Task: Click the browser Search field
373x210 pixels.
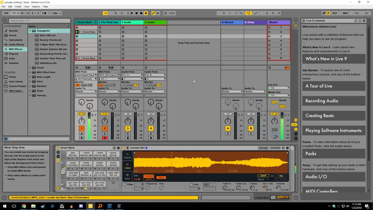Action: coord(39,21)
